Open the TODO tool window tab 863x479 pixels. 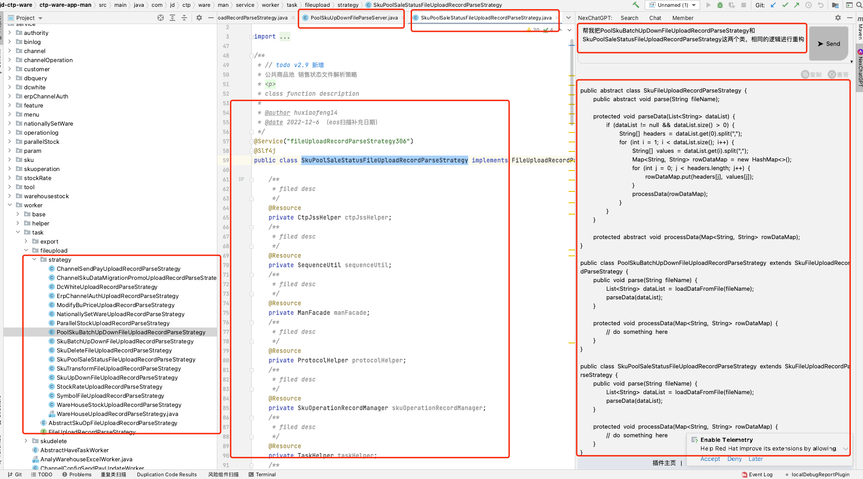coord(42,474)
